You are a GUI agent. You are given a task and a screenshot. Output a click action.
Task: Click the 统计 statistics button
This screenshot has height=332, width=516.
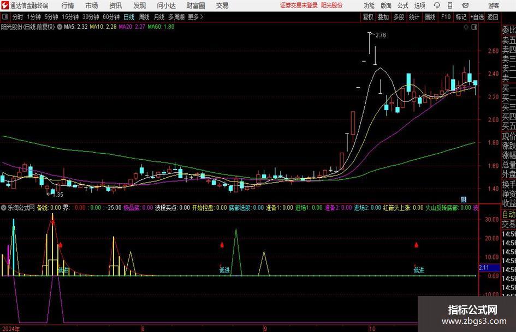[414, 17]
